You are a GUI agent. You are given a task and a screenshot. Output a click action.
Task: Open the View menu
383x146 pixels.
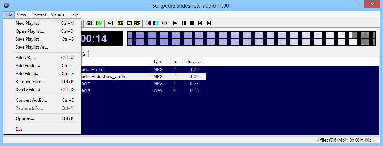coord(22,15)
